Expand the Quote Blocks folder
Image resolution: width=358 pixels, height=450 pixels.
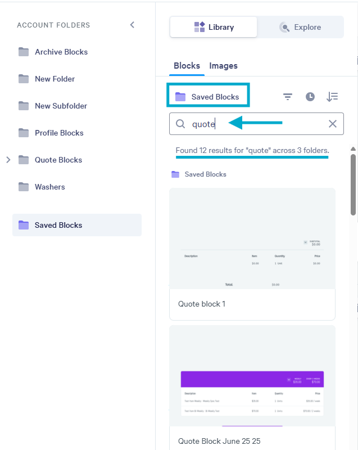8,160
